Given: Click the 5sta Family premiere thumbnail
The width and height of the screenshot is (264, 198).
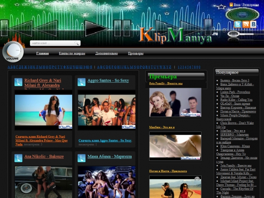Looking at the screenshot, I should point(175,103).
